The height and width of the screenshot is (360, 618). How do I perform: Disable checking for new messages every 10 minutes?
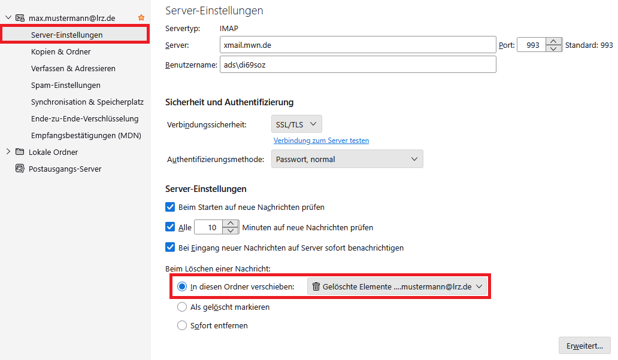tap(169, 227)
